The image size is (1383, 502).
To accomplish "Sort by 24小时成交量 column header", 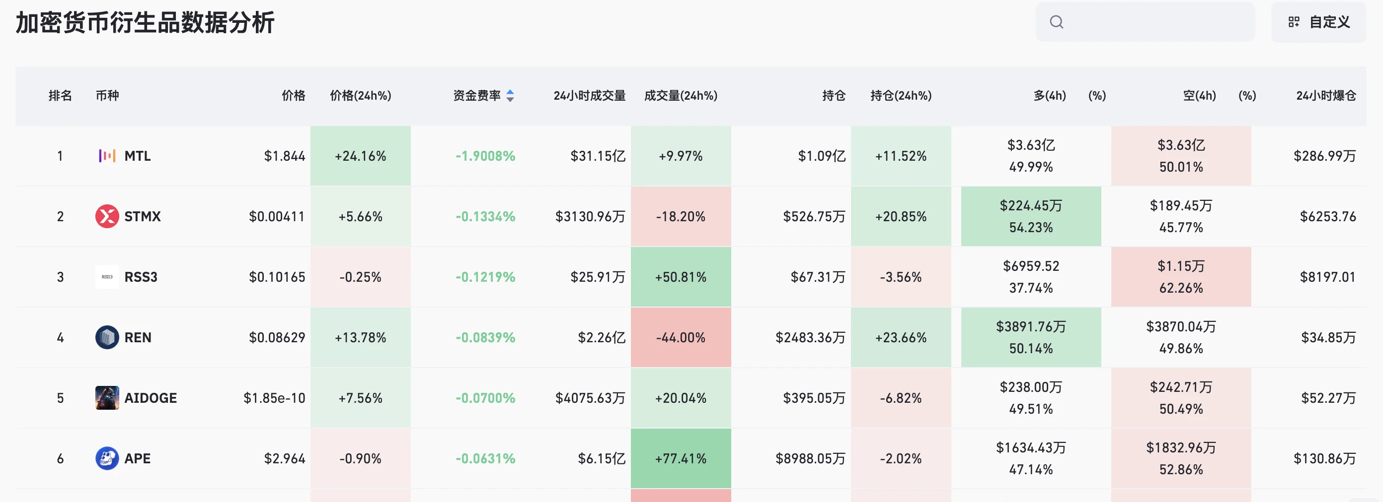I will pyautogui.click(x=589, y=95).
